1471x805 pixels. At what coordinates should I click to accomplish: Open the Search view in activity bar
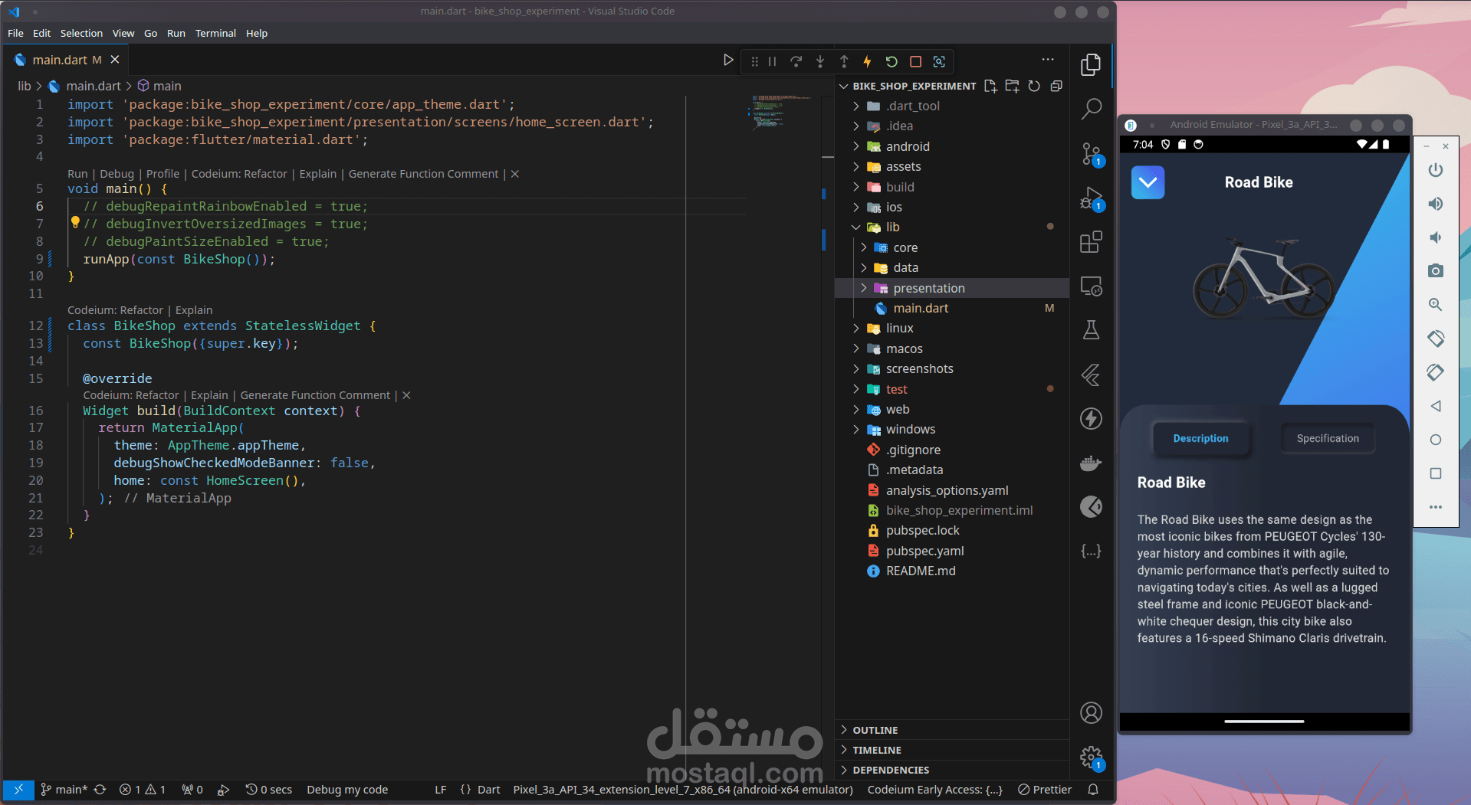(1091, 109)
